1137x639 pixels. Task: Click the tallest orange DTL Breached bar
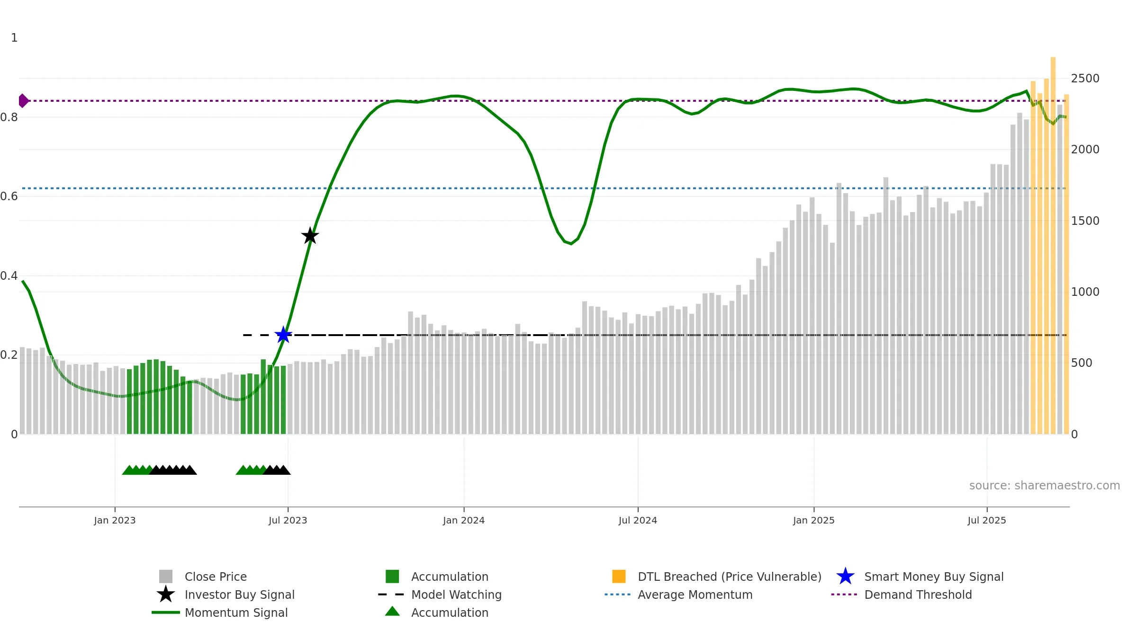[1053, 245]
